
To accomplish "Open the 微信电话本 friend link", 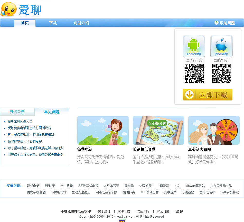I will pyautogui.click(x=207, y=192).
